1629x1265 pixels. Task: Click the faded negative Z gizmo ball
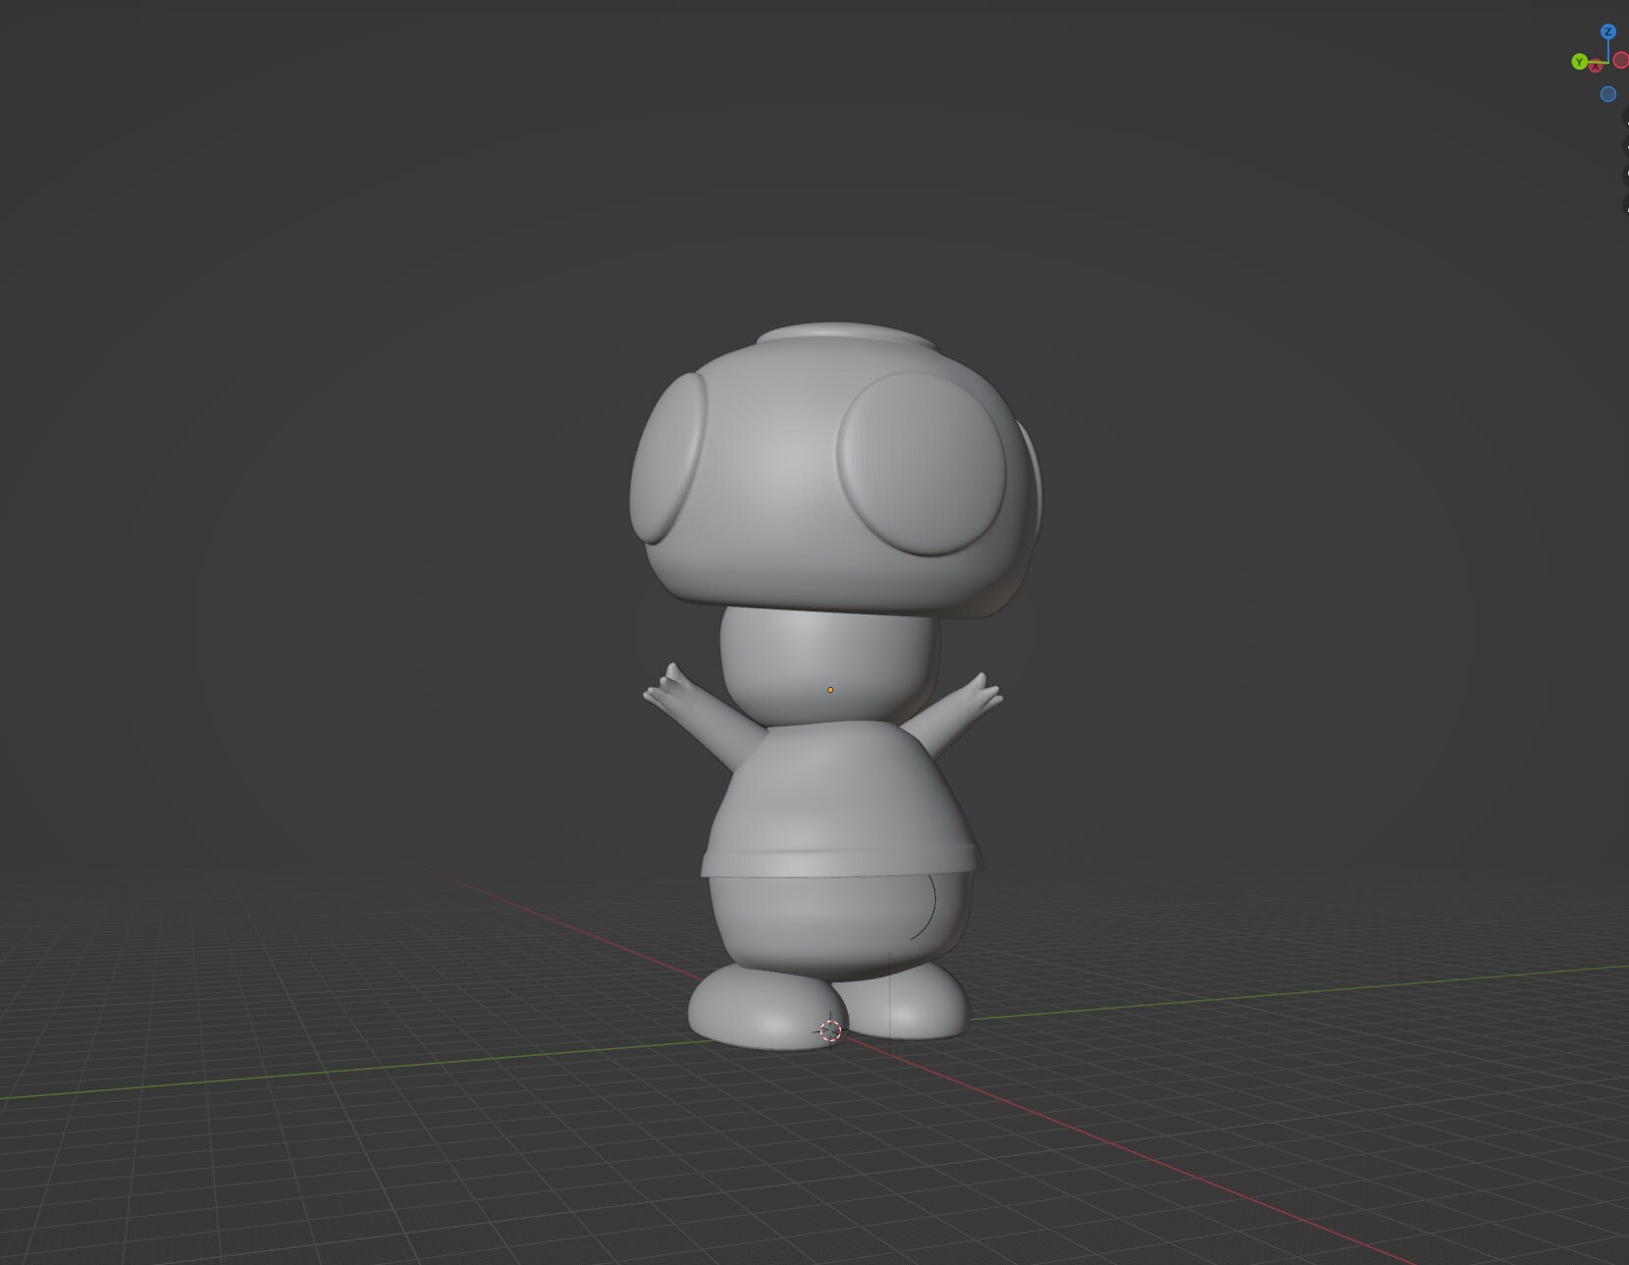pyautogui.click(x=1608, y=93)
